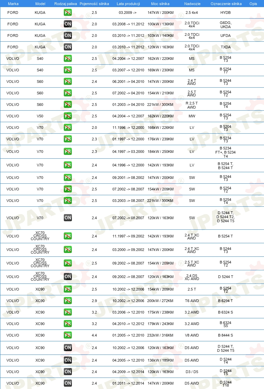
Task: Click the body type 2.4 D5 XC AWD
Action: tap(192, 277)
